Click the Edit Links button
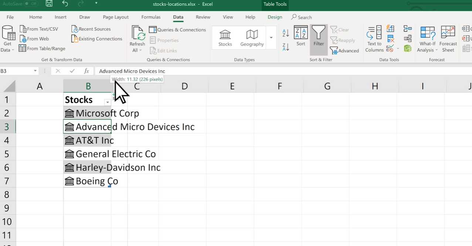This screenshot has width=472, height=246. pos(163,51)
